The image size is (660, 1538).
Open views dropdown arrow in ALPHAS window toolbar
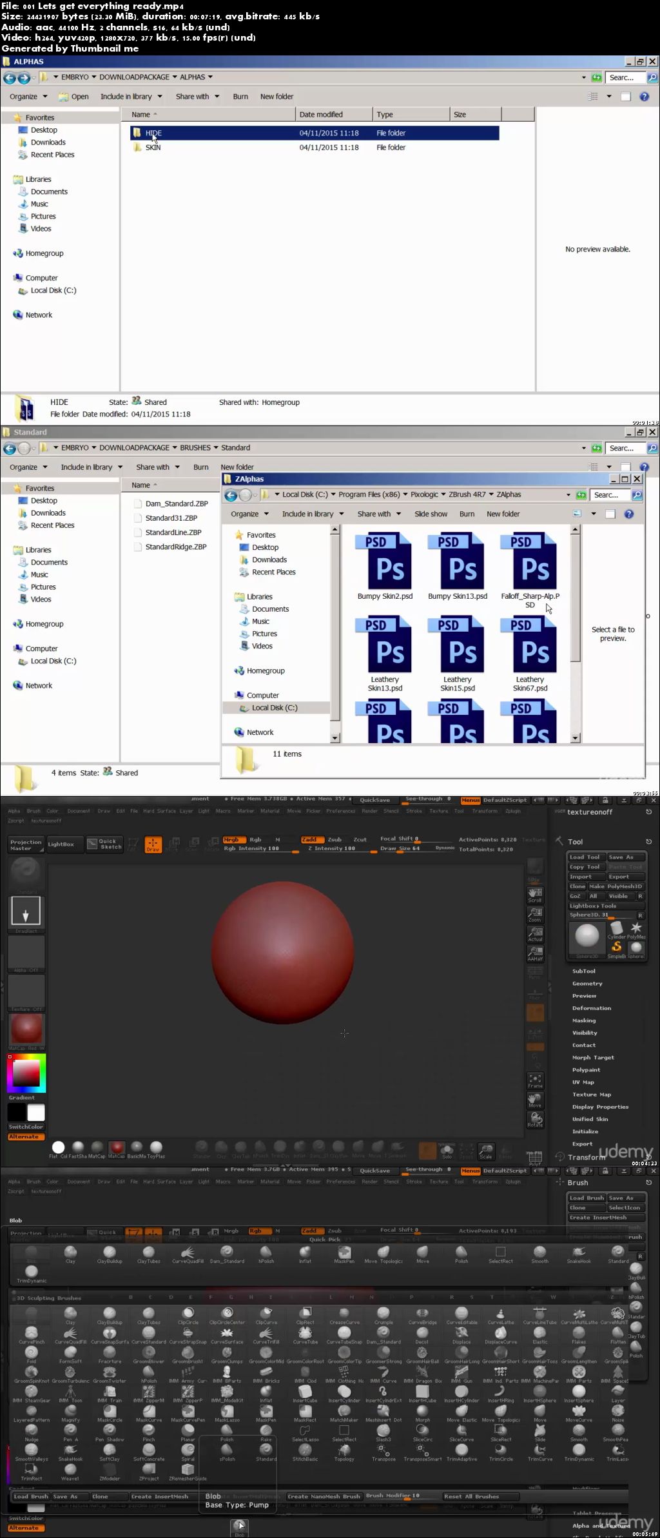609,97
